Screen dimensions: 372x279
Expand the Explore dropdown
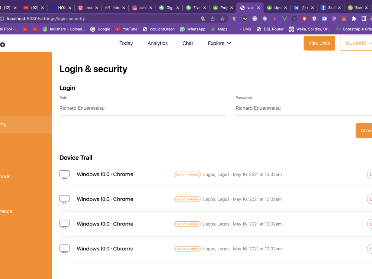pos(219,43)
